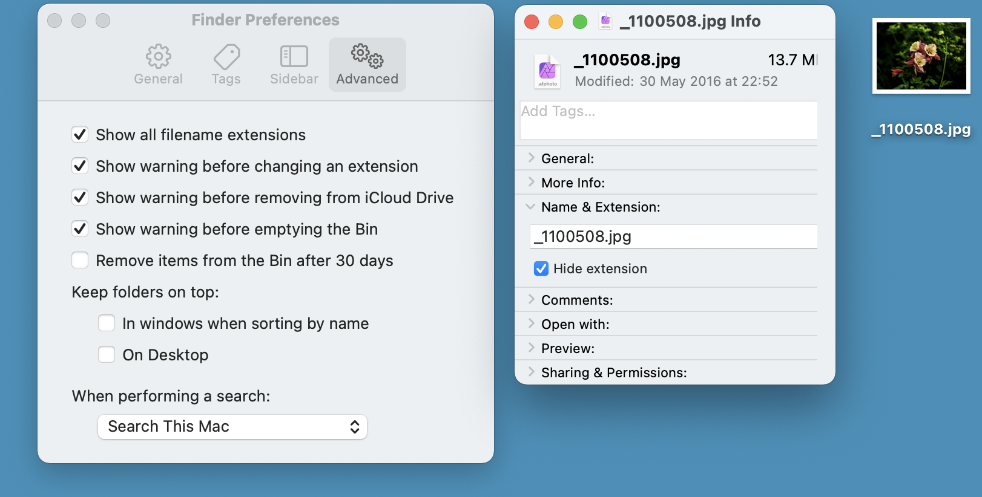Image resolution: width=982 pixels, height=497 pixels.
Task: Expand the Sharing & Permissions section
Action: click(531, 372)
